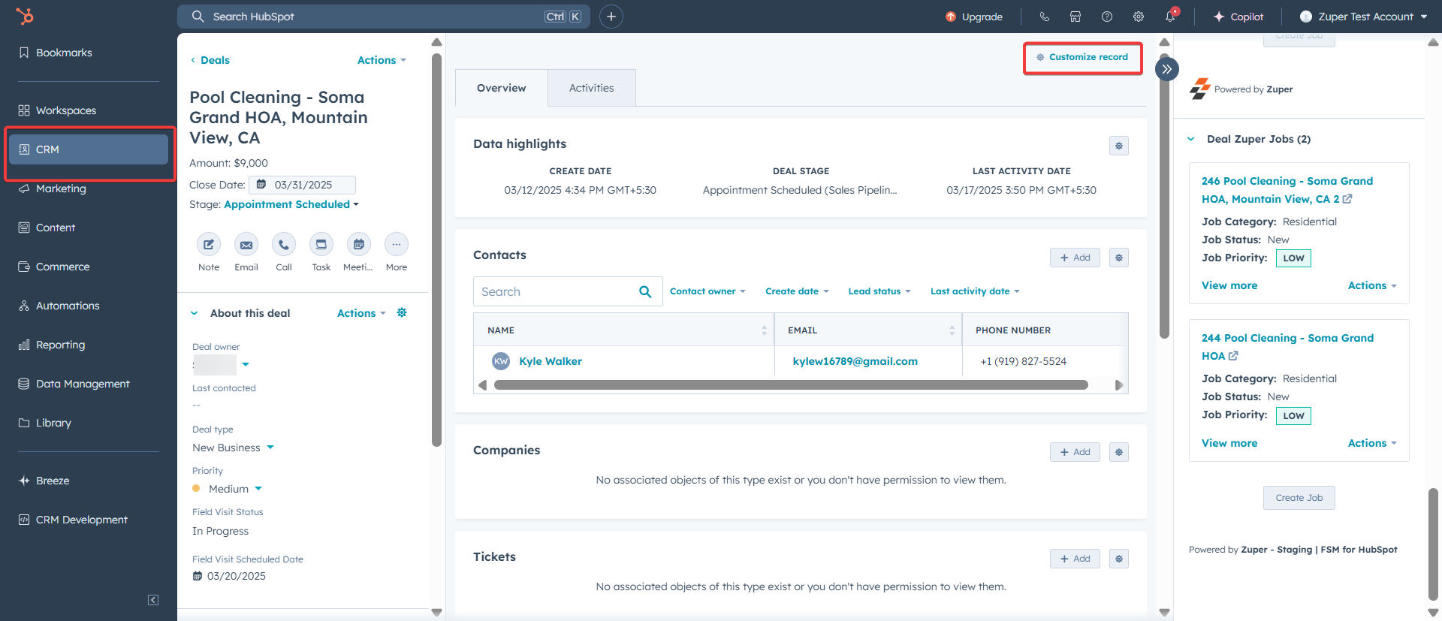Click the Kyle Walker KW avatar
Screen dimensions: 1442x621
click(x=501, y=361)
